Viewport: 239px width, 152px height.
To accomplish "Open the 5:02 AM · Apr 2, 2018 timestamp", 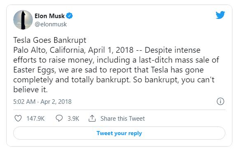I will pyautogui.click(x=42, y=102).
